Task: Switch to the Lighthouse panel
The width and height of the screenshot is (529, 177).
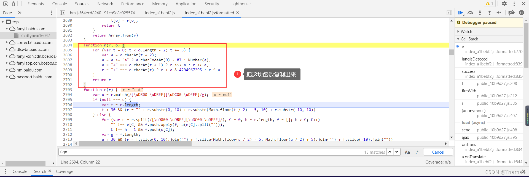Action: pos(240,4)
